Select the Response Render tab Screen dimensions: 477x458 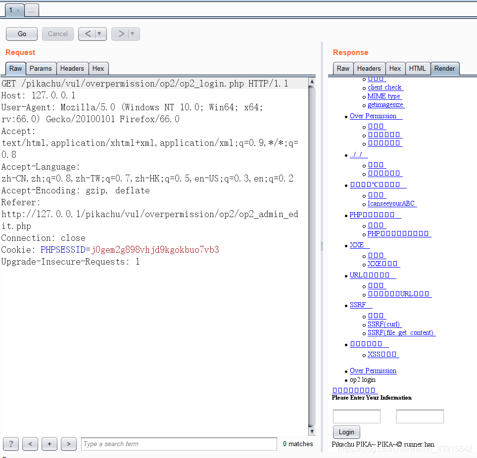(x=445, y=68)
